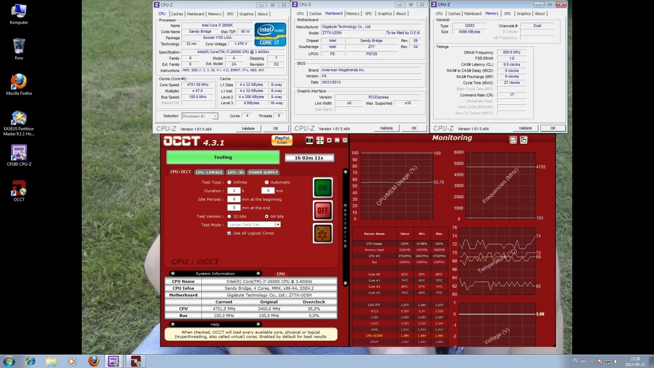The image size is (654, 368).
Task: Click idle minutes at the beginning field
Action: (233, 199)
